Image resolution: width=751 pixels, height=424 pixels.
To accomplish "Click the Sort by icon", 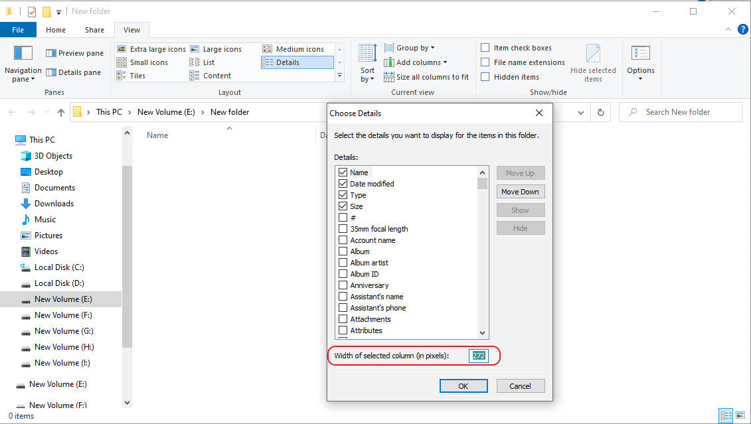I will click(367, 54).
